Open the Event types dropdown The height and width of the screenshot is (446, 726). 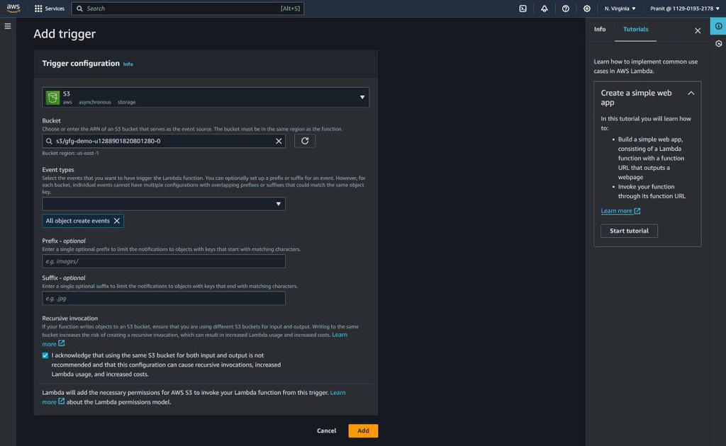(164, 204)
